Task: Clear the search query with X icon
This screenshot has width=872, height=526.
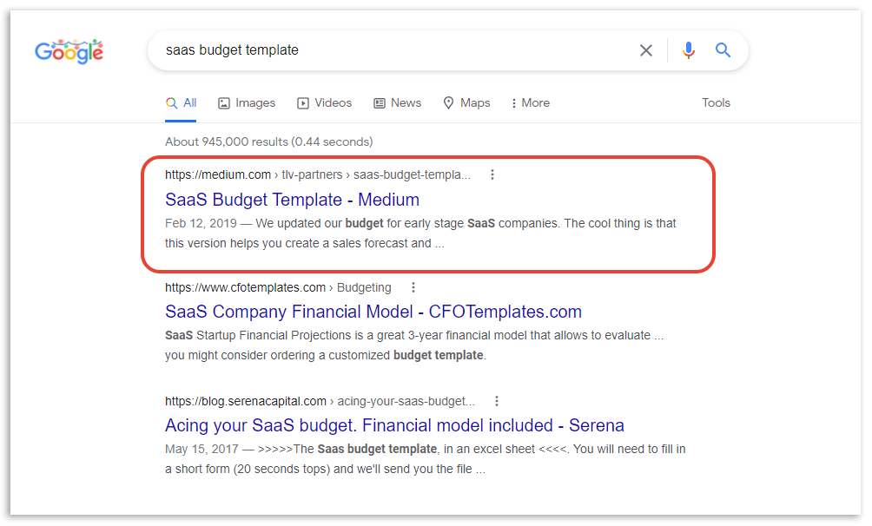Action: 645,50
